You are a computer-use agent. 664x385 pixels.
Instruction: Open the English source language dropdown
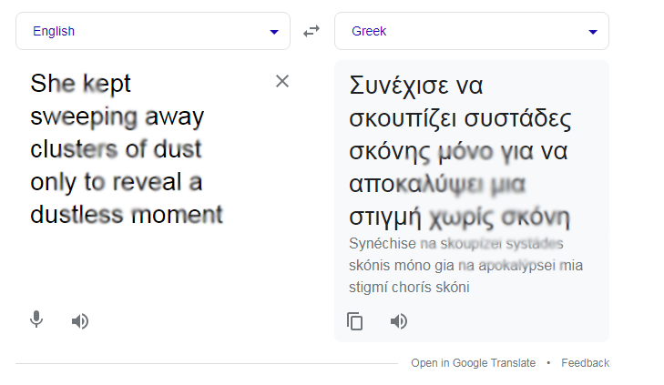point(152,31)
